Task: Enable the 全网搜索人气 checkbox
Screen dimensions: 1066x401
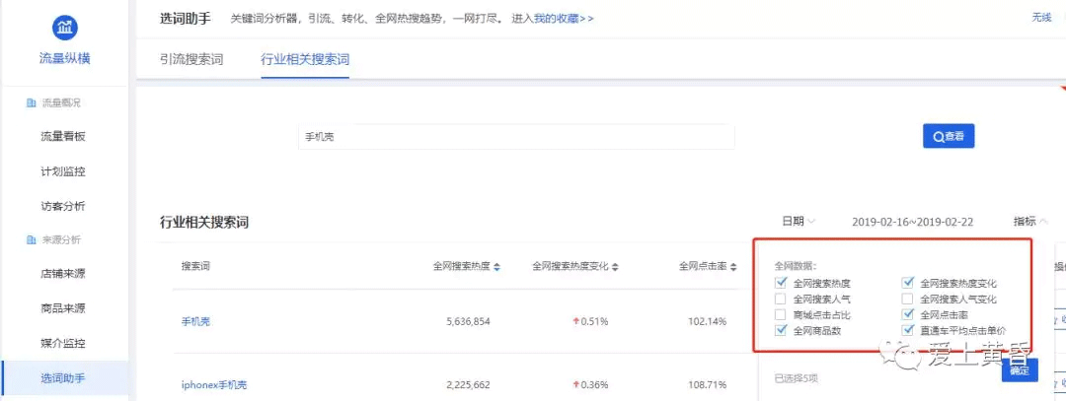Action: coord(781,299)
